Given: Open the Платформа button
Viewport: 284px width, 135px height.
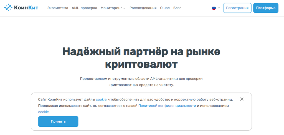Looking at the screenshot, I should point(266,8).
